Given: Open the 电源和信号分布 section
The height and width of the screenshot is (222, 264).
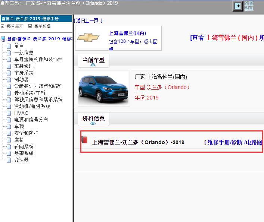Looking at the screenshot, I should click(31, 120).
